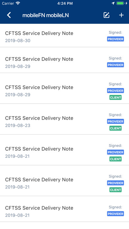
Task: Tap Signed: label on the 2019-08-23 note
Action: (x=116, y=115)
